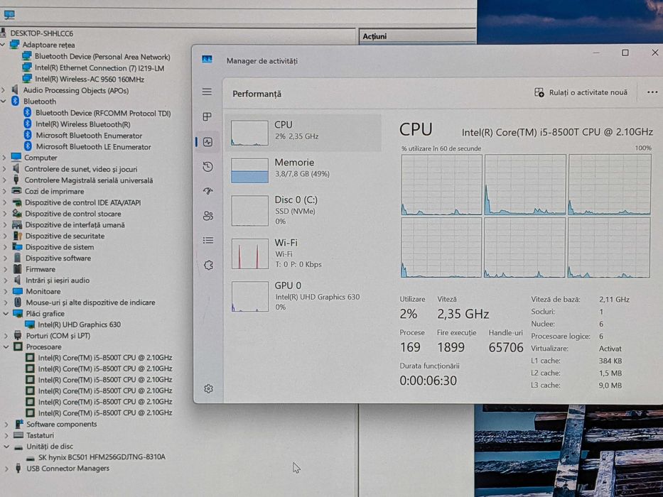Select the Memorie performance entry
The image size is (663, 497).
(303, 170)
